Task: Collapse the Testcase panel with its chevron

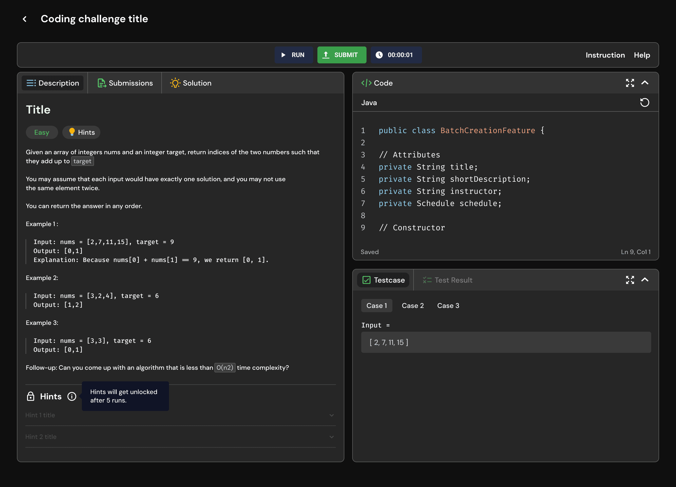Action: click(x=645, y=280)
